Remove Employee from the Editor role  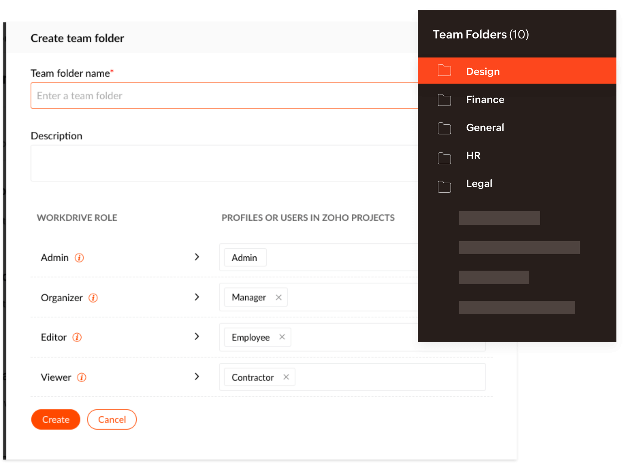(282, 337)
